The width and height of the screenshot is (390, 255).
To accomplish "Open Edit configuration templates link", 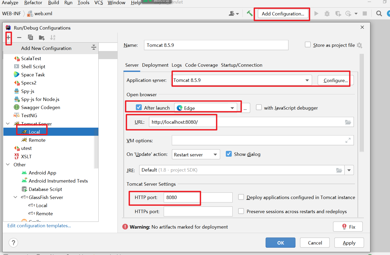I will pos(39,225).
